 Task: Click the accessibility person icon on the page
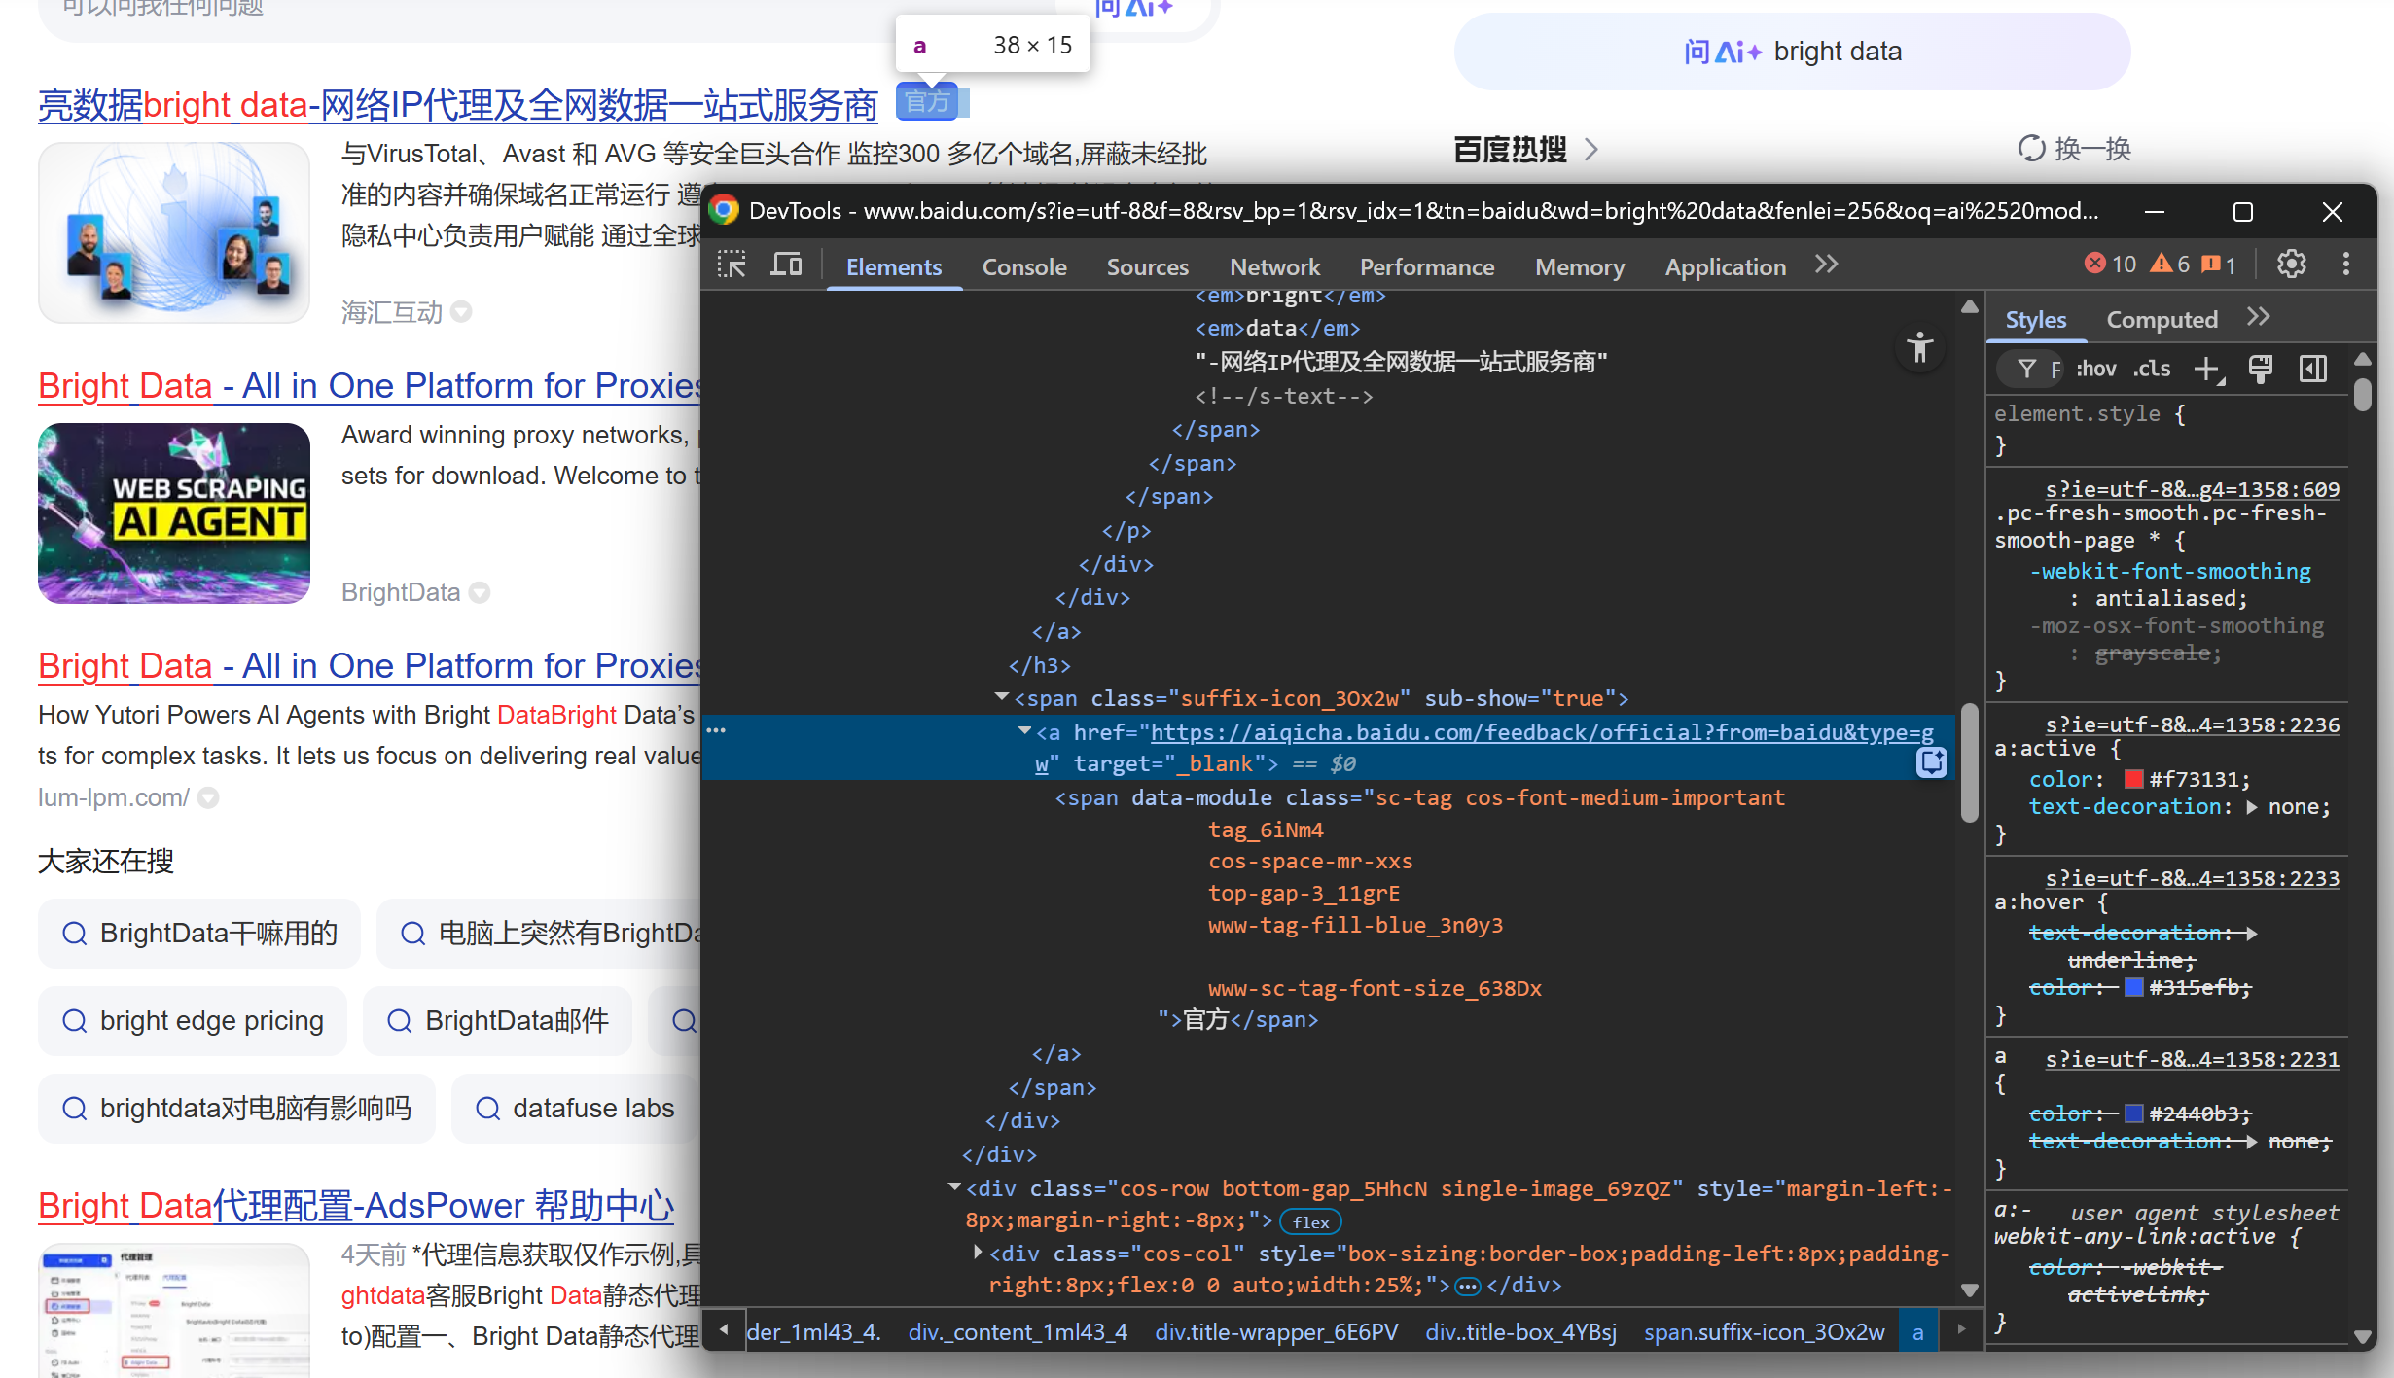1919,347
